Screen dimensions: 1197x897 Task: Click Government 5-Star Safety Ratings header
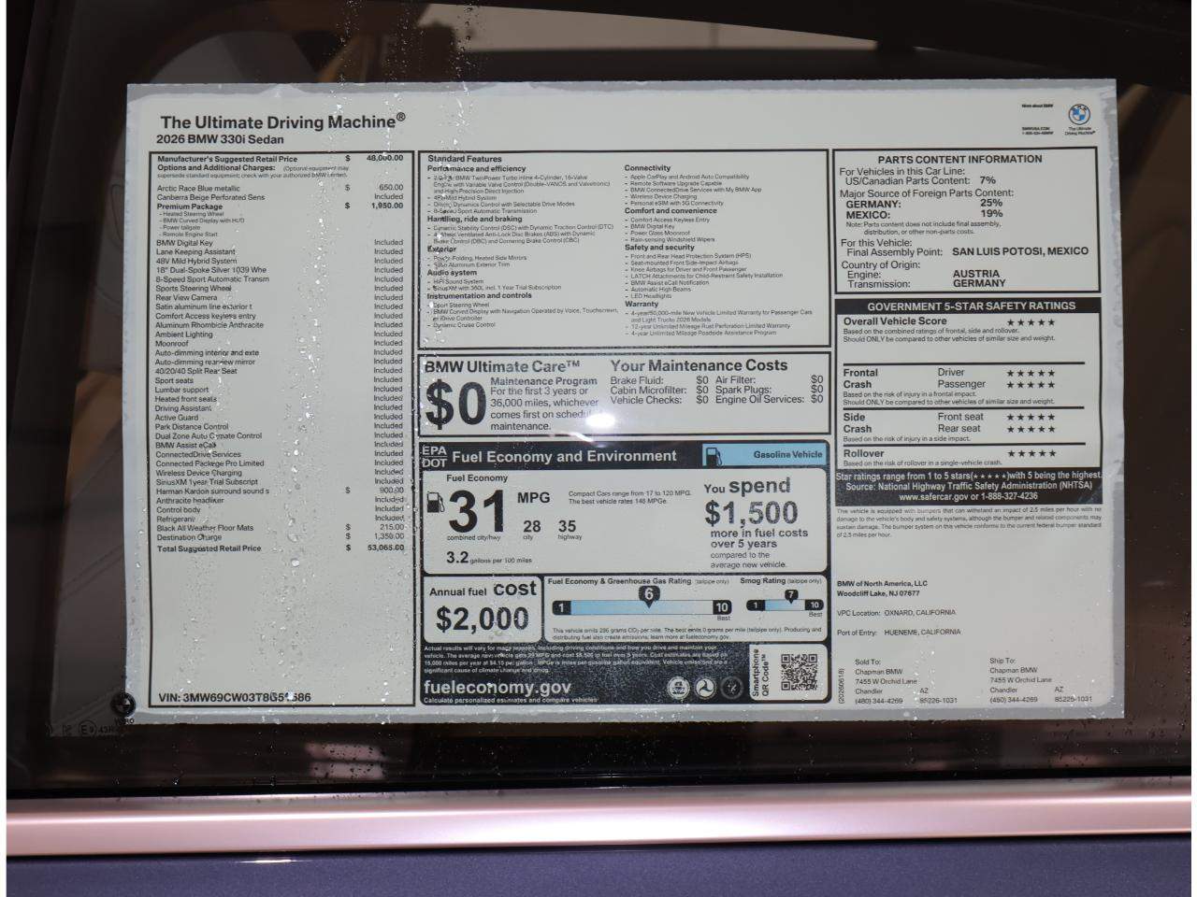click(x=971, y=306)
